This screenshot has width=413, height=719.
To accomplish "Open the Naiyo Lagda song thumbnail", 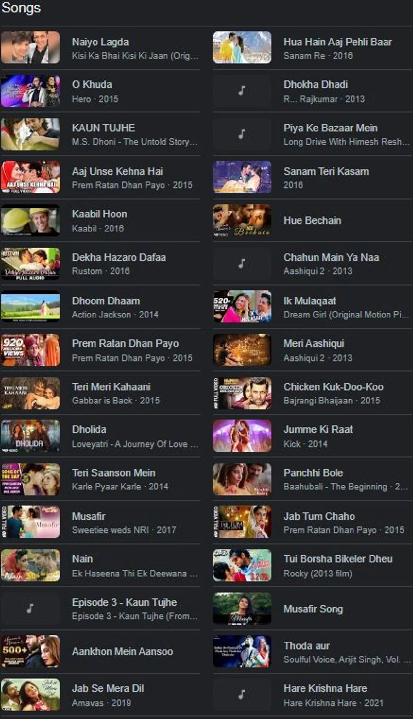I will 30,47.
